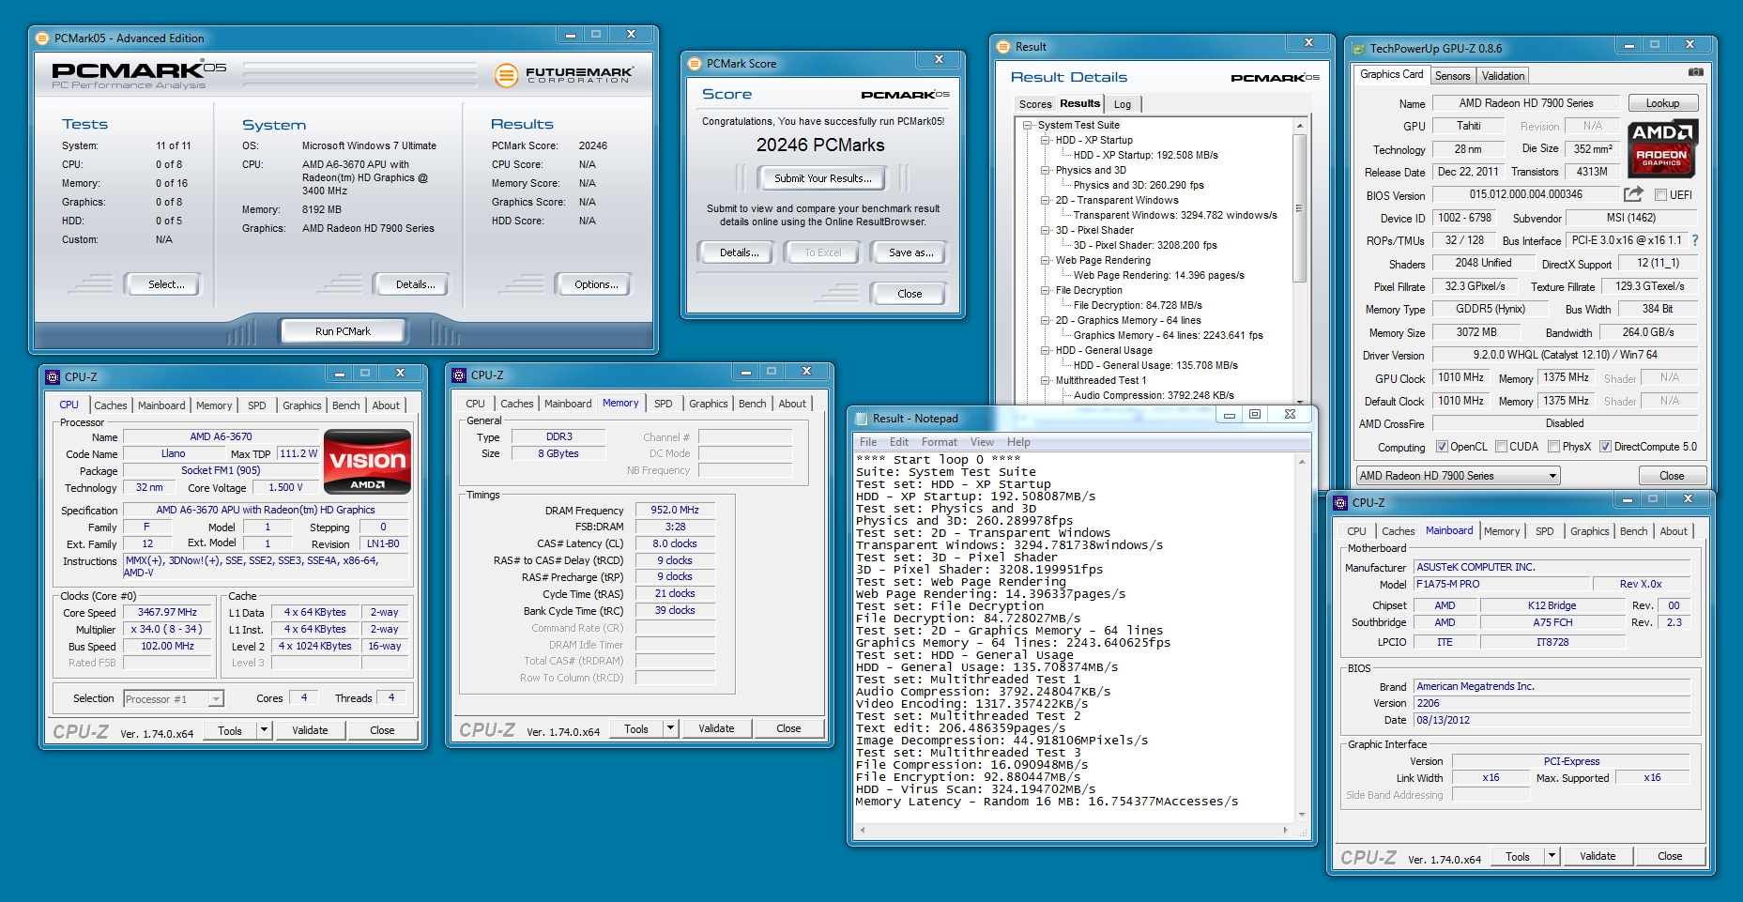Click the CPU-Z Mainboard window title icon
The width and height of the screenshot is (1743, 902).
click(1340, 503)
